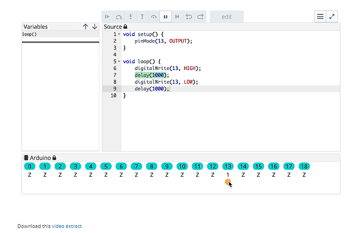Click the value 1 under pin 13
The width and height of the screenshot is (359, 233).
[228, 175]
